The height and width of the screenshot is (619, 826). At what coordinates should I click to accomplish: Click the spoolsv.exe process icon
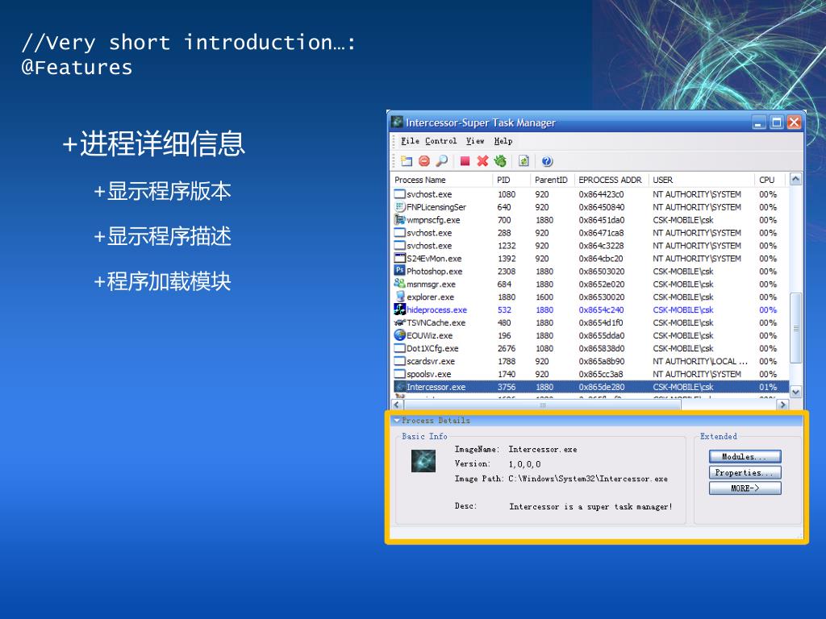[x=400, y=374]
